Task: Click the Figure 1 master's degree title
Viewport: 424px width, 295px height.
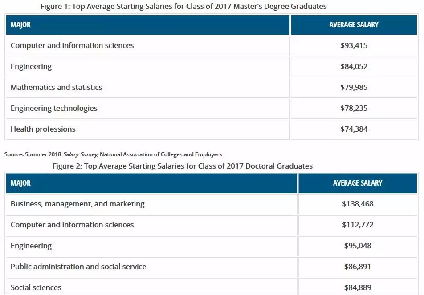Action: (183, 6)
